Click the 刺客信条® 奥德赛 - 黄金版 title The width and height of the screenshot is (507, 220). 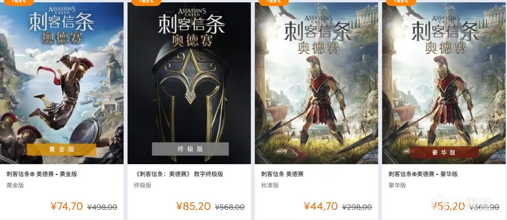[42, 174]
